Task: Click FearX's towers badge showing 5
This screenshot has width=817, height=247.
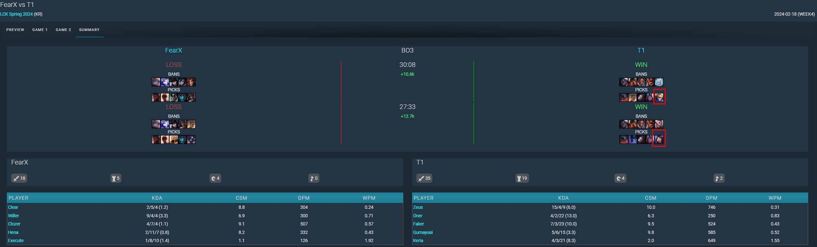Action: click(x=116, y=178)
